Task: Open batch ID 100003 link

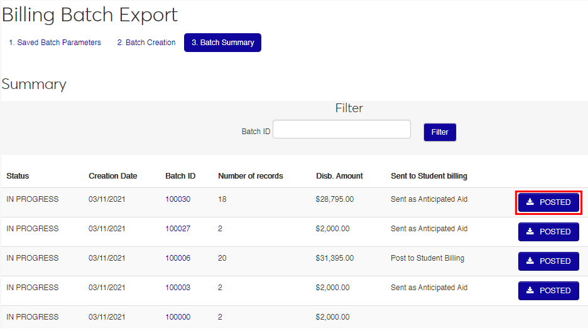Action: click(x=178, y=288)
